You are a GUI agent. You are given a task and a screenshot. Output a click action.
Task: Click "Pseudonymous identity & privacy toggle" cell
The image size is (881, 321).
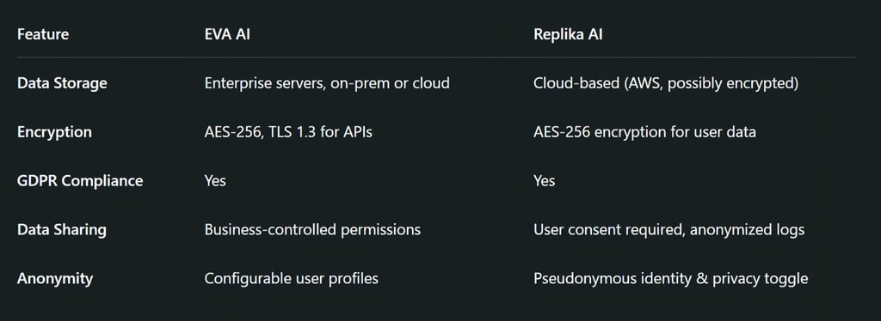[671, 278]
